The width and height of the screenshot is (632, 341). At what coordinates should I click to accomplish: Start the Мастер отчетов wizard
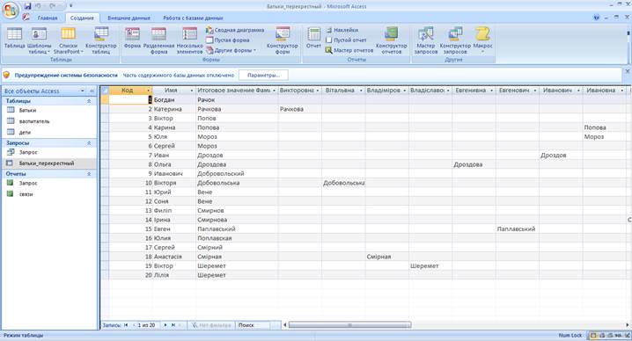(349, 50)
